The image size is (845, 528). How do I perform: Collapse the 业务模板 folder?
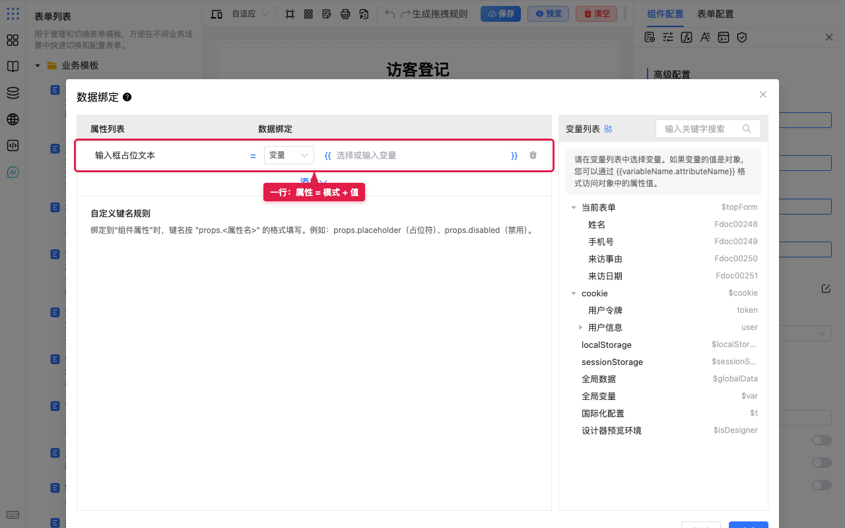pos(38,65)
